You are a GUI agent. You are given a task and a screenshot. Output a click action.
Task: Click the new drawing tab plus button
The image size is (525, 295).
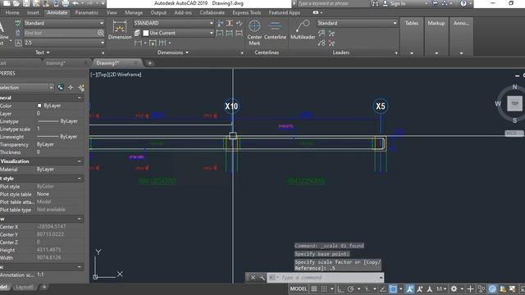coord(149,63)
